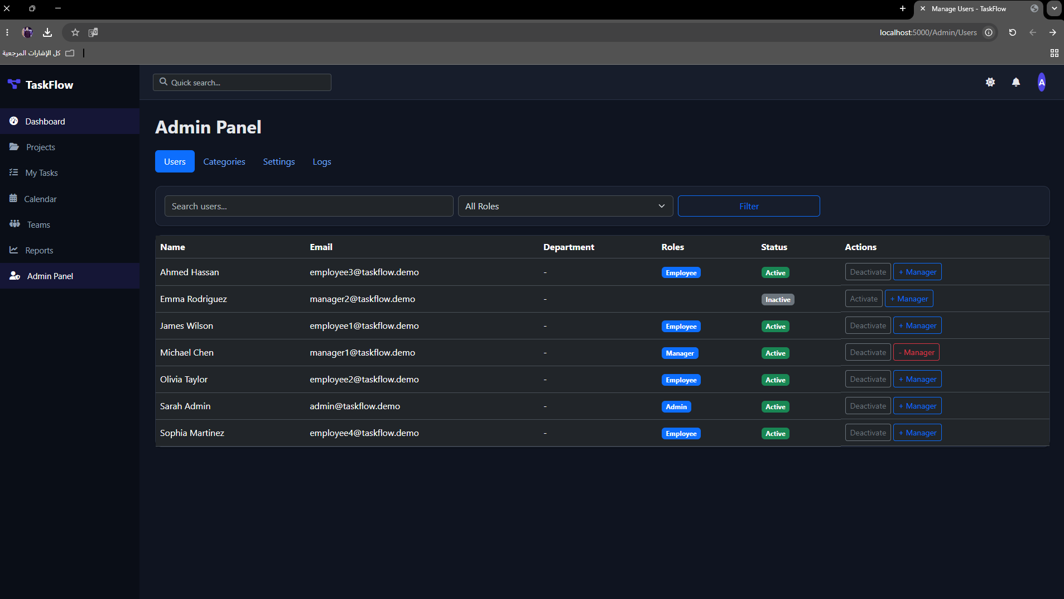Activate Emma Rodriguez
Viewport: 1064px width, 599px height.
864,299
